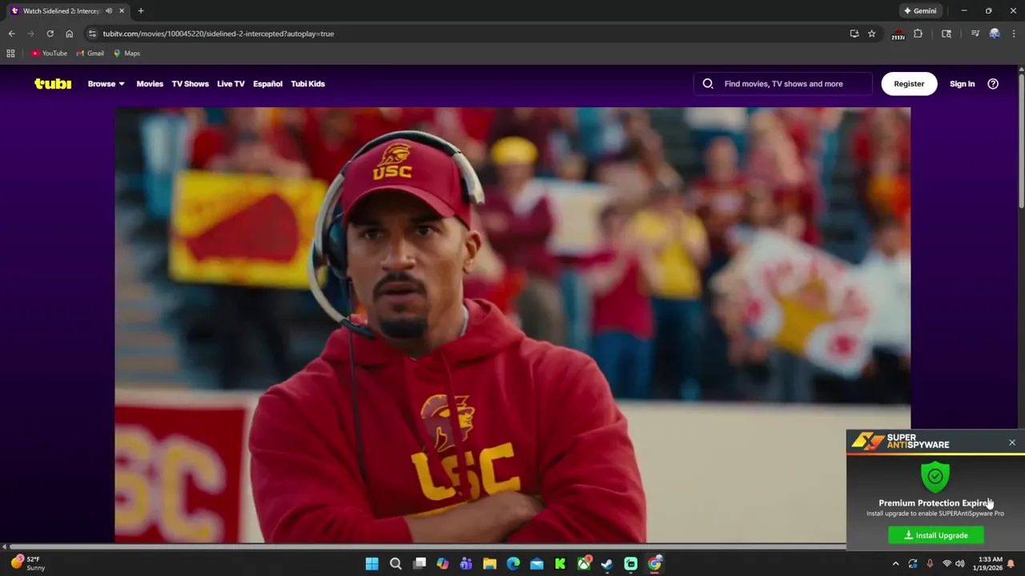The height and width of the screenshot is (576, 1025).
Task: Open the volume control in tray
Action: coord(959,564)
